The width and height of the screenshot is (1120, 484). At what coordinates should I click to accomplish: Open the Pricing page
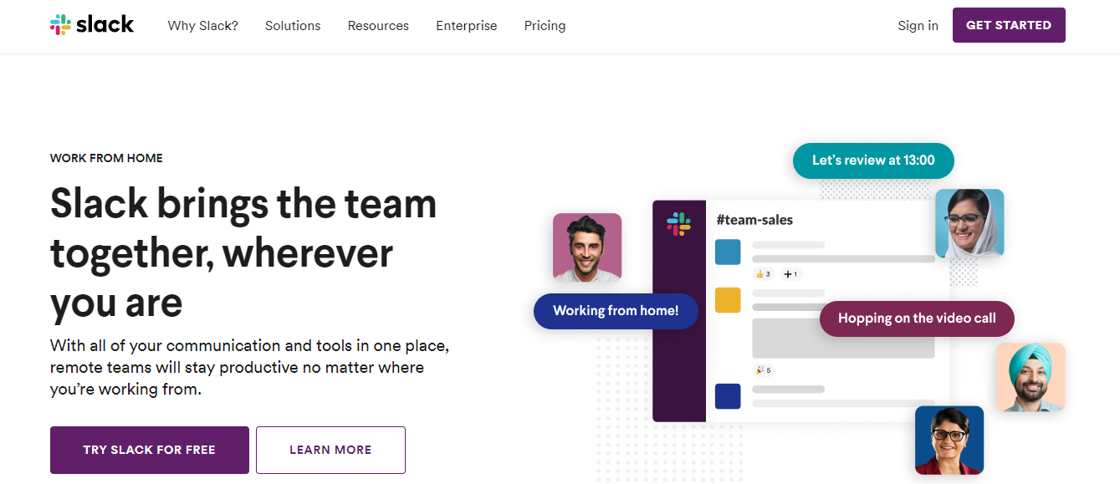(545, 26)
